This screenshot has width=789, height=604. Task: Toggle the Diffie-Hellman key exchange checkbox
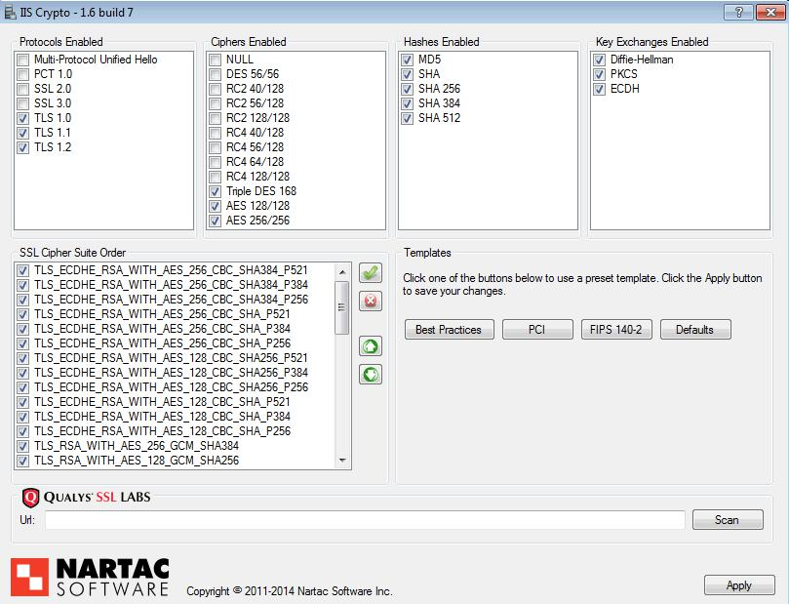[x=600, y=60]
